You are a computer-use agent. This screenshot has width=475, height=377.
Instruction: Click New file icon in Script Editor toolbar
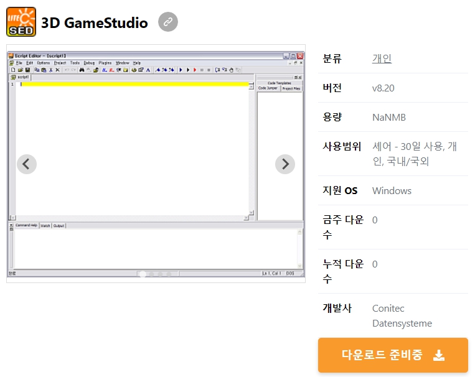(13, 70)
